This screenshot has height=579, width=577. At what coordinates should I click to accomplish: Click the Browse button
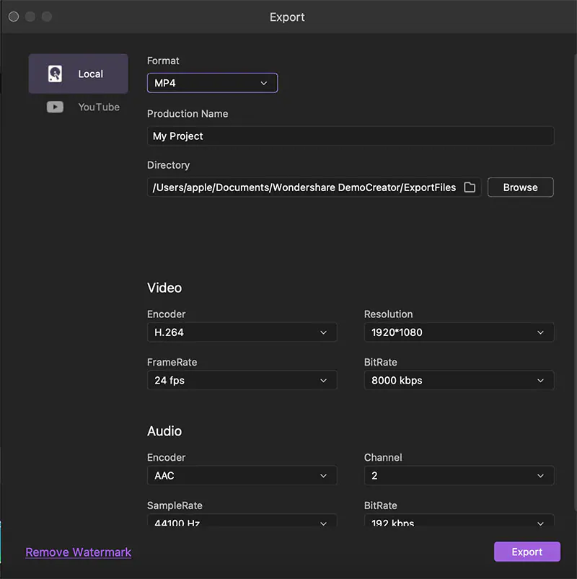[520, 187]
